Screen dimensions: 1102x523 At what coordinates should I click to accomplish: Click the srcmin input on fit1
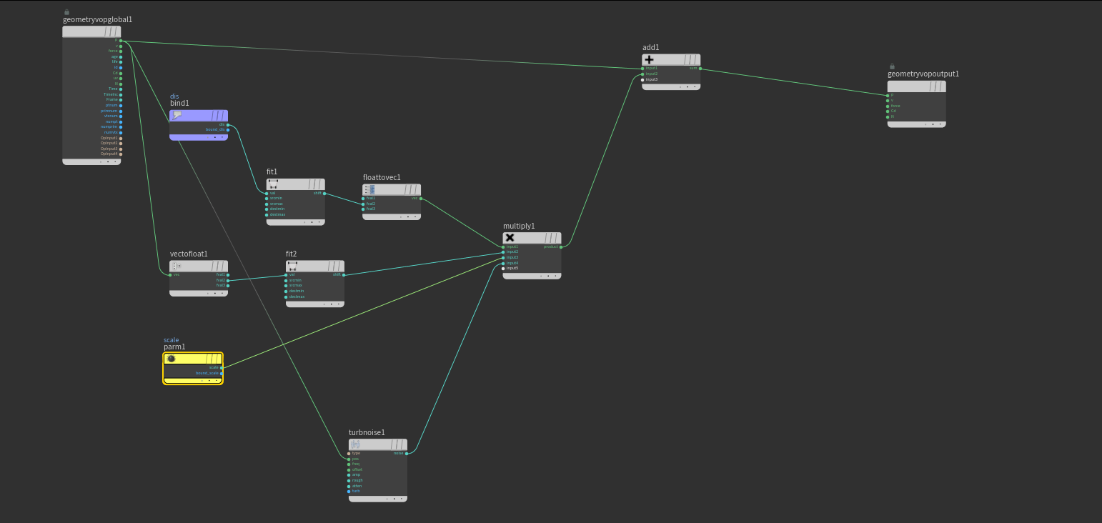[x=267, y=198]
